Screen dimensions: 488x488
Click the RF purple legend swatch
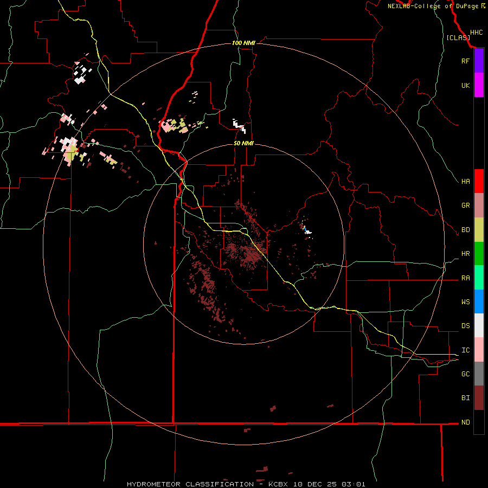479,61
